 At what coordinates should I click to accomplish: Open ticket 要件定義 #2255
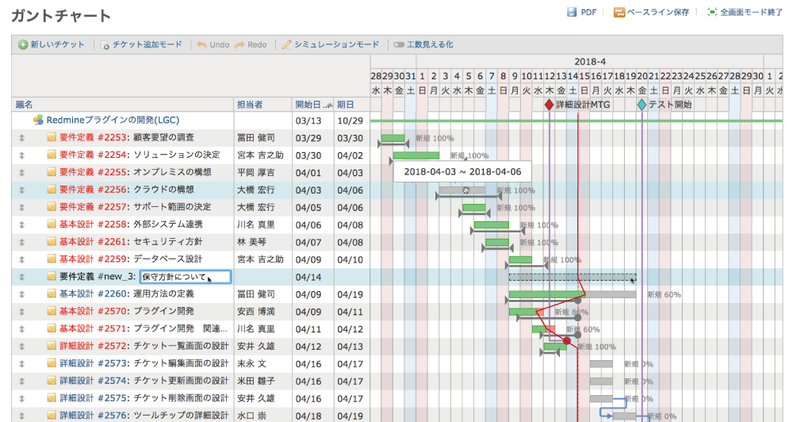pos(94,173)
